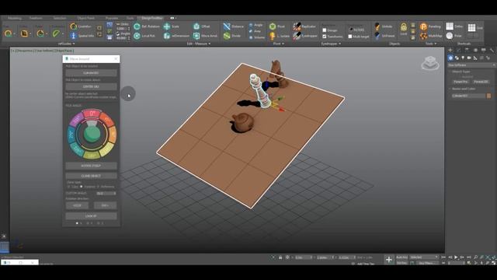Image resolution: width=497 pixels, height=280 pixels.
Task: Click the Spatial Info icon
Action: (74, 36)
